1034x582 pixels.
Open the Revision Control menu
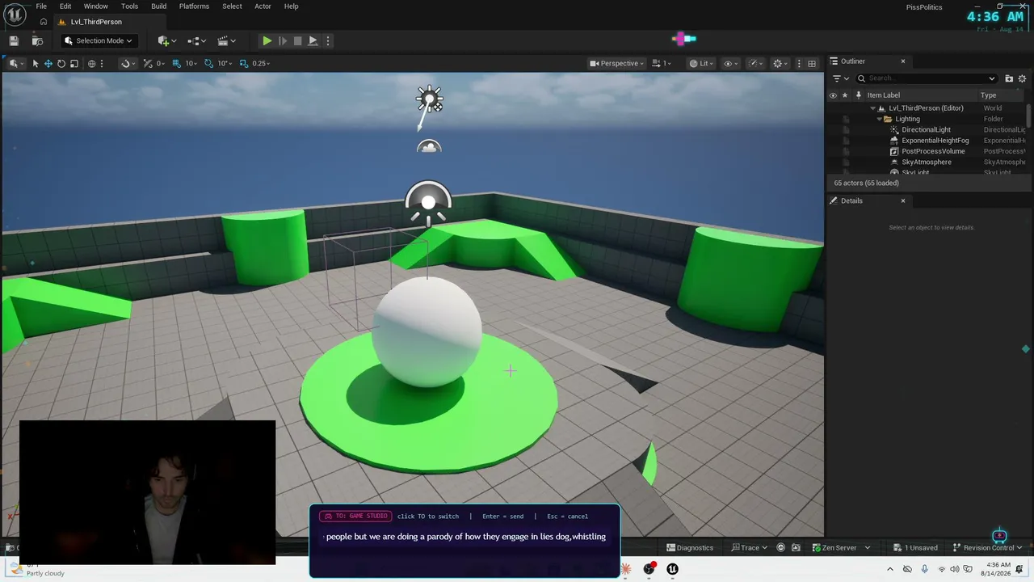988,547
